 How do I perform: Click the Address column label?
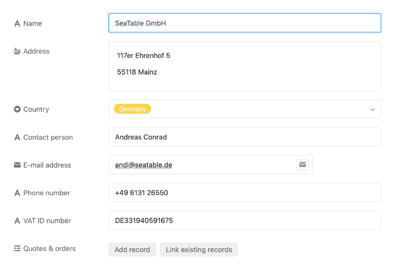(x=36, y=51)
